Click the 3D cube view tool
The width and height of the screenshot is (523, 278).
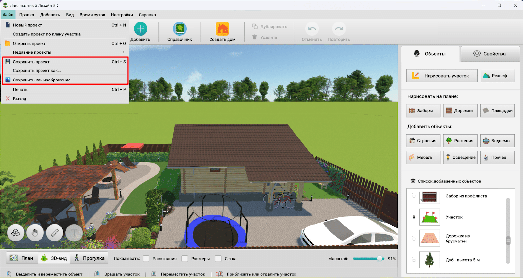16,233
